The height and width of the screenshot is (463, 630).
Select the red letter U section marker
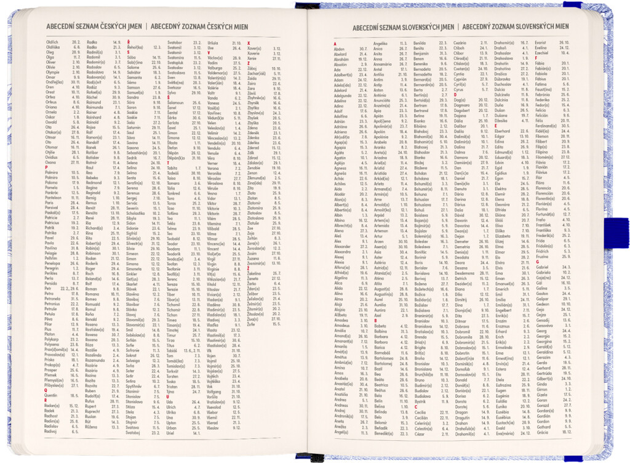(168, 397)
